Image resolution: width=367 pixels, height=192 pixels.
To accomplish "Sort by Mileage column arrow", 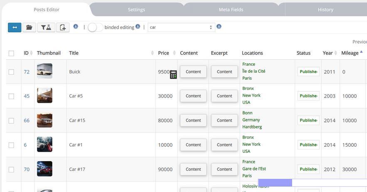I will pos(361,52).
